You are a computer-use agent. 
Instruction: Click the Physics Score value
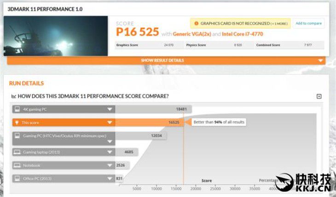238,45
